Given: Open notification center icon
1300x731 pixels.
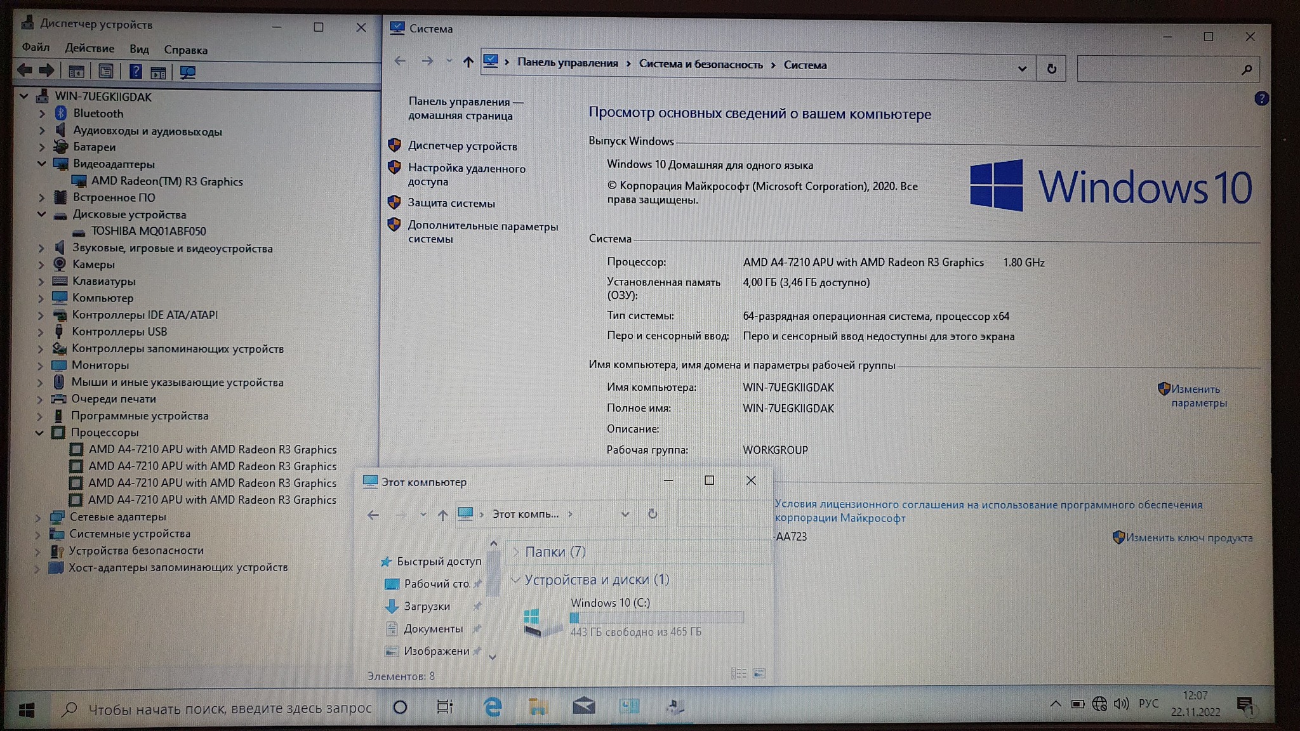Looking at the screenshot, I should coord(1245,704).
